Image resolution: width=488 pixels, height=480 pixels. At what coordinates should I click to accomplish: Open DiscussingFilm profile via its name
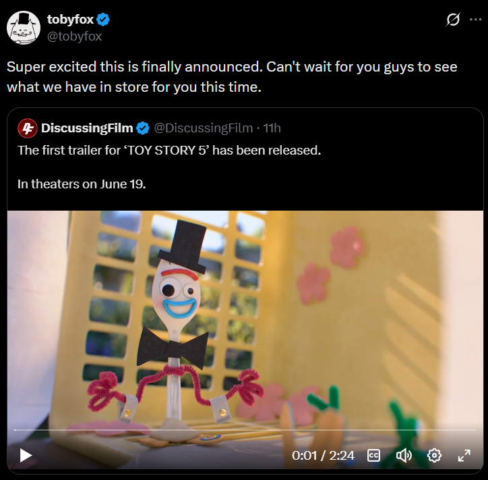(87, 128)
